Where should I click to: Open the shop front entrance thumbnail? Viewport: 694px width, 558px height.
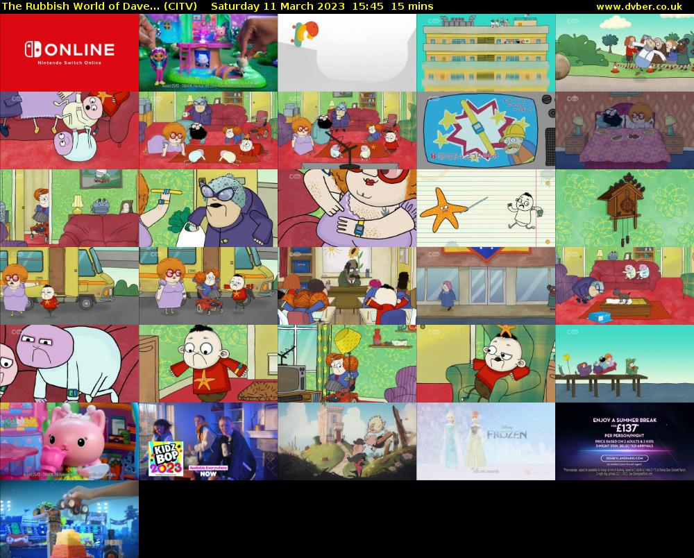tap(486, 286)
